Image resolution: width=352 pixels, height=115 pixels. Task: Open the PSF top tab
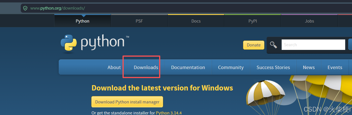click(139, 21)
